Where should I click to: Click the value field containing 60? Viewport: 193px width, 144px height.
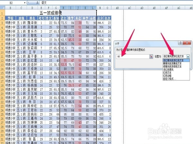click(133, 56)
